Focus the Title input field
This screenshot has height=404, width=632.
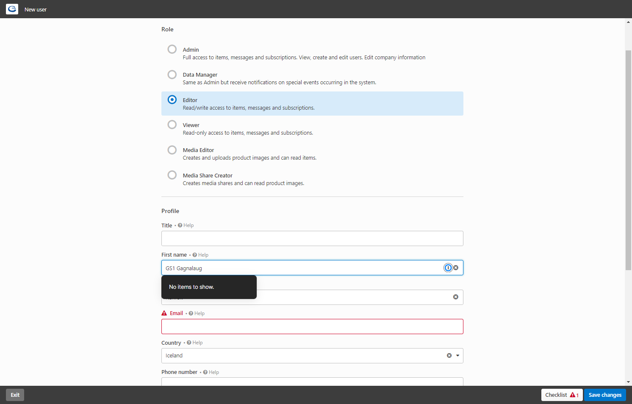click(x=312, y=238)
